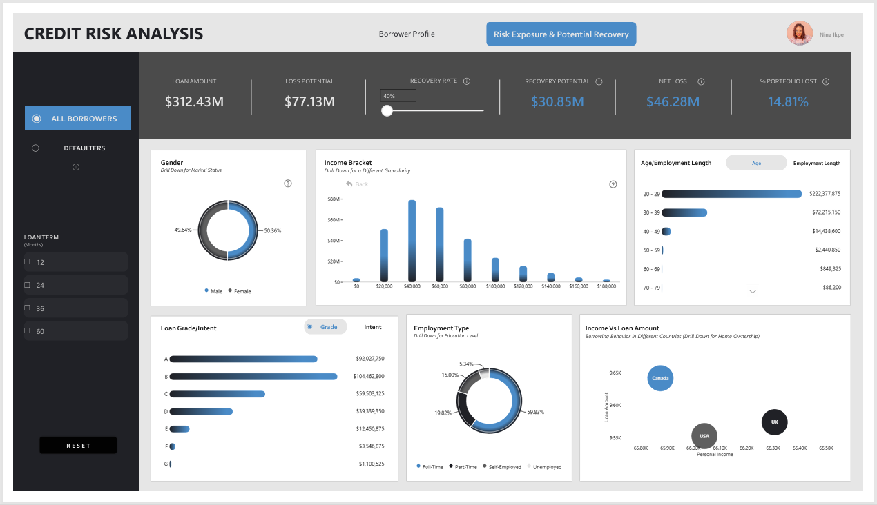This screenshot has height=505, width=877.
Task: Enable the 60 month loan term checkbox
Action: (28, 331)
